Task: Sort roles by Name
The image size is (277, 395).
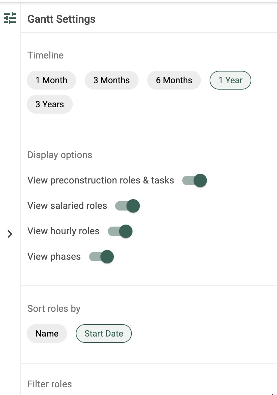Action: [x=47, y=334]
